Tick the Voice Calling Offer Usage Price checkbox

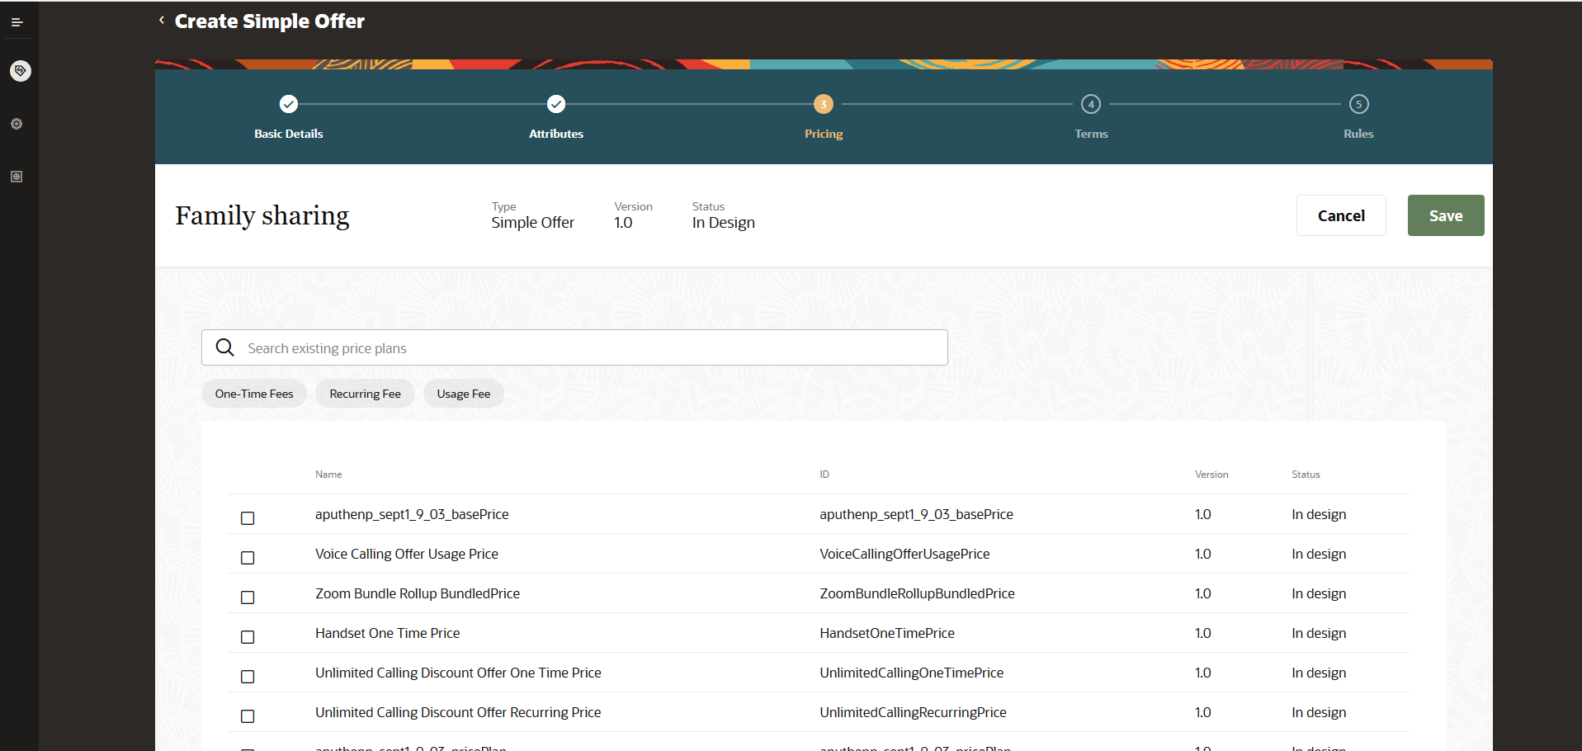pos(248,558)
